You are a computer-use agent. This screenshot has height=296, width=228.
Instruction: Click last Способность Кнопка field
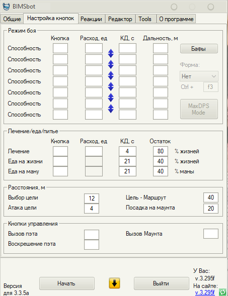pyautogui.click(x=60, y=115)
